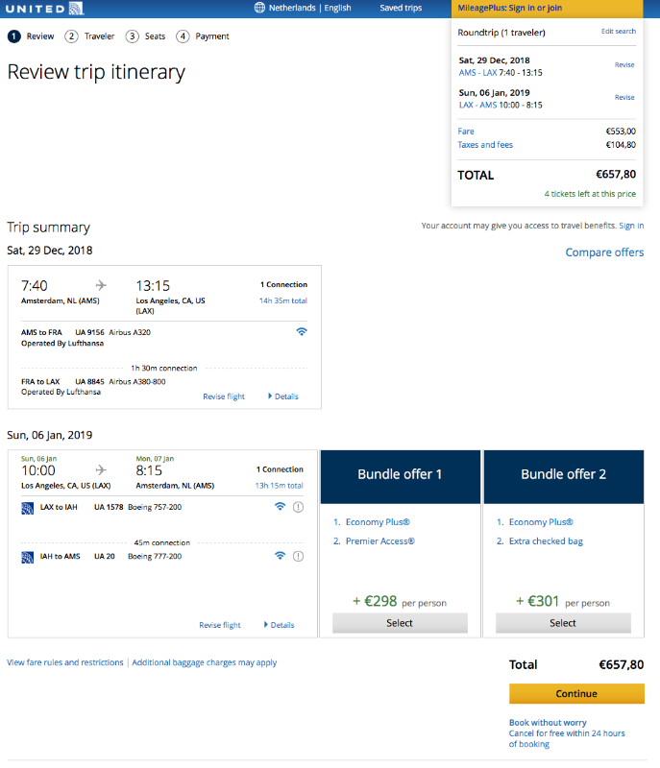Go to step 2 Traveler
Viewport: 660px width, 768px height.
pyautogui.click(x=90, y=36)
